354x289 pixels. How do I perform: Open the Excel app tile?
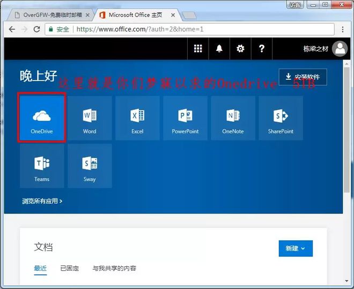click(137, 118)
